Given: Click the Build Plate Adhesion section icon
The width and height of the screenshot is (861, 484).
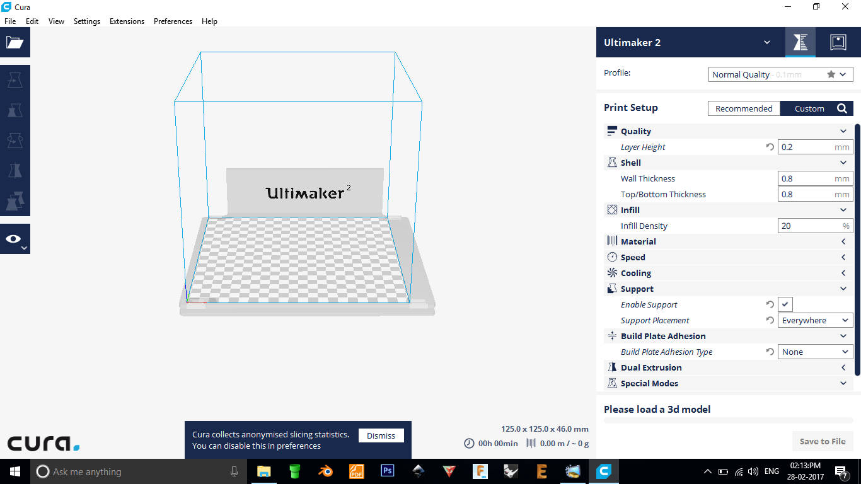Looking at the screenshot, I should pyautogui.click(x=612, y=336).
